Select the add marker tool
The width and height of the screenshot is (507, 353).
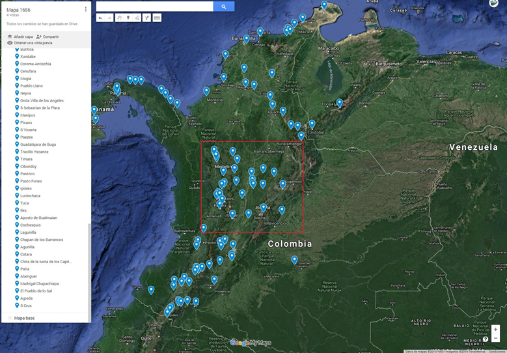[x=128, y=18]
